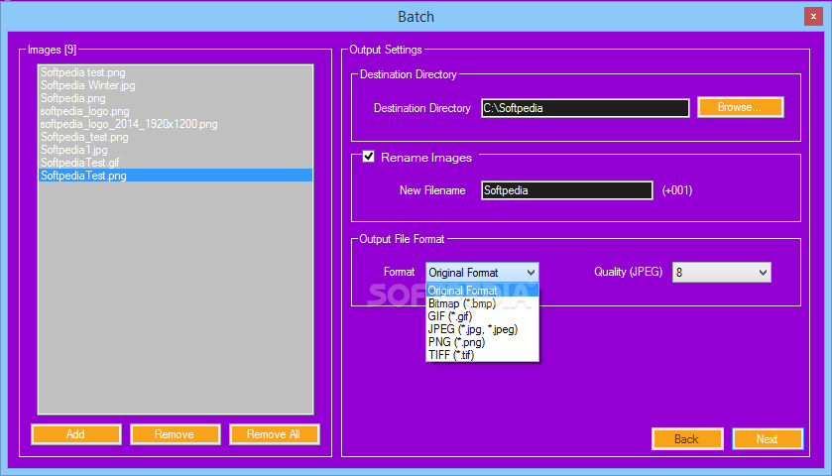Image resolution: width=832 pixels, height=476 pixels.
Task: Select highlighted SoftpediaTest.png in the list
Action: pyautogui.click(x=176, y=176)
